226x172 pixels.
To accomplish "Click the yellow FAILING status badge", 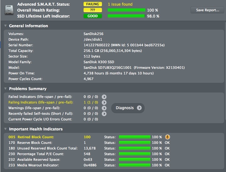I will pos(93,4).
